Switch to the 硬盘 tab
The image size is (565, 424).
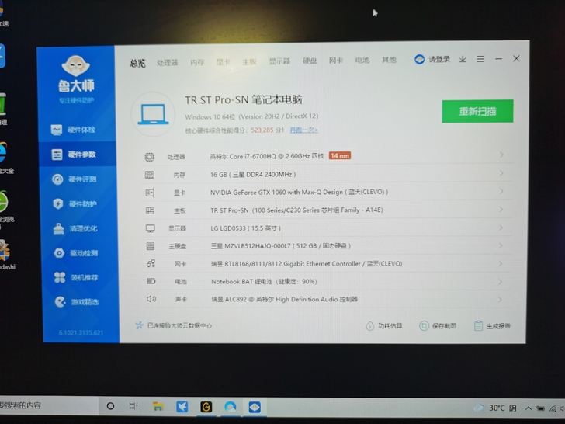310,61
